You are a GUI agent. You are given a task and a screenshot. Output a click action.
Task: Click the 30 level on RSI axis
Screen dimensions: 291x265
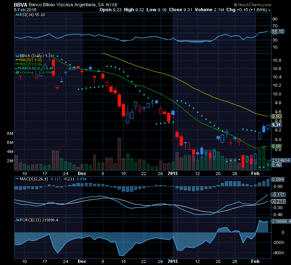(x=275, y=40)
